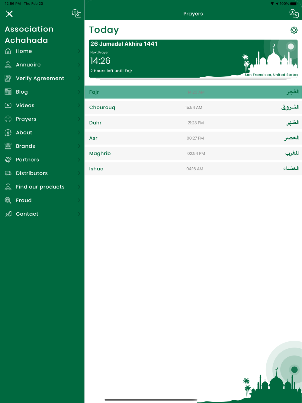The height and width of the screenshot is (403, 302).
Task: Tap San Francisco, United States location
Action: coord(271,75)
